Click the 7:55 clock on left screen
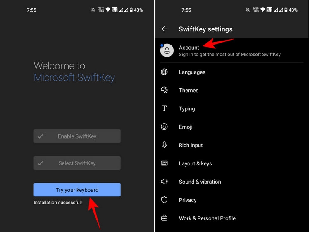Image resolution: width=310 pixels, height=232 pixels. (31, 10)
